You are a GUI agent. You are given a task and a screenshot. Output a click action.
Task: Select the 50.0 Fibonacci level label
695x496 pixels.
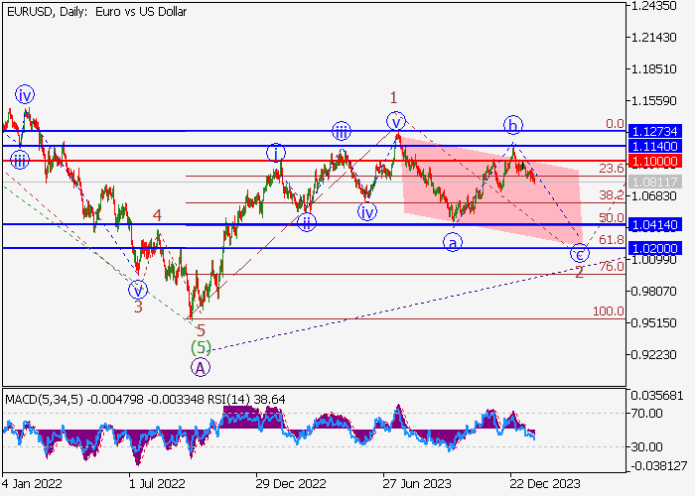pos(612,218)
